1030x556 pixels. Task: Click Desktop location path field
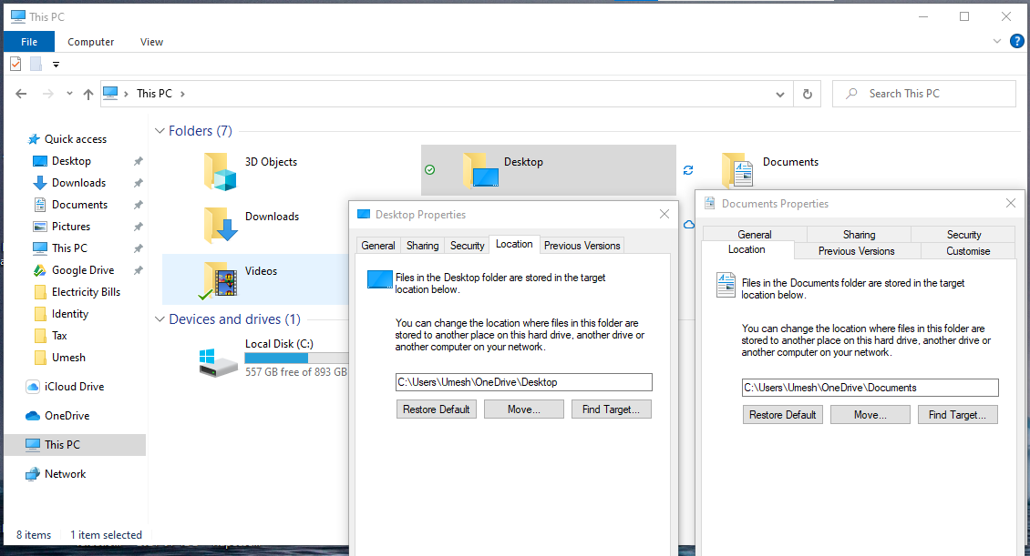point(523,382)
